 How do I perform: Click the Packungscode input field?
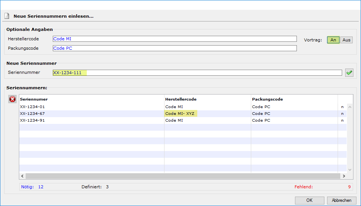pyautogui.click(x=174, y=48)
